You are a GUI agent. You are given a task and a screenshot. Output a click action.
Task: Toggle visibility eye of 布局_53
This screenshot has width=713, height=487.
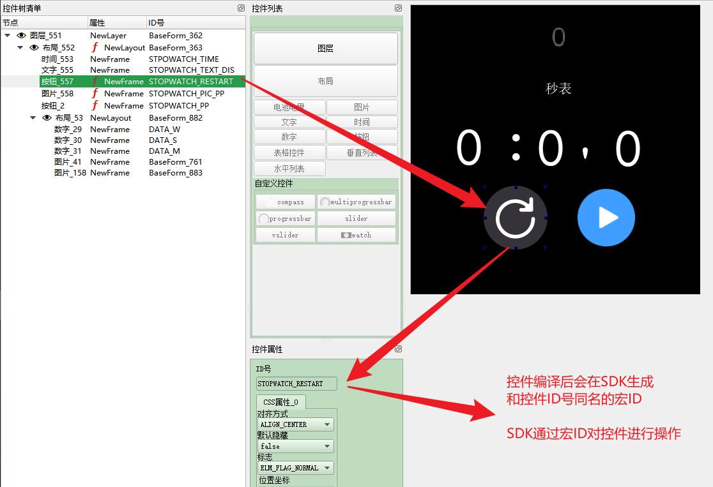pos(47,117)
